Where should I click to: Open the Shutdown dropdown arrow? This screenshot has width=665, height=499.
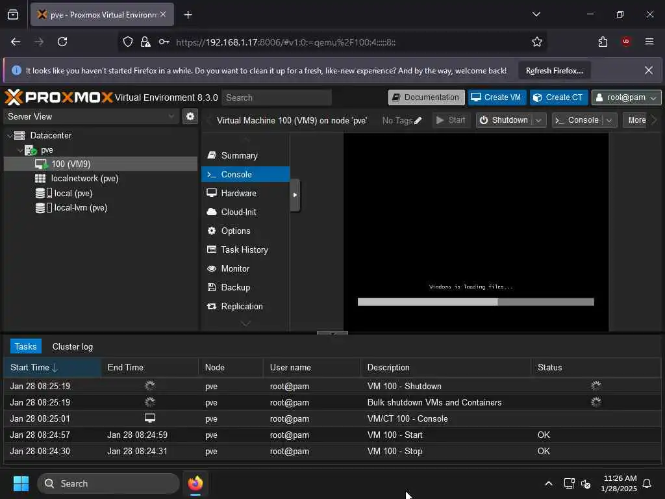click(538, 120)
